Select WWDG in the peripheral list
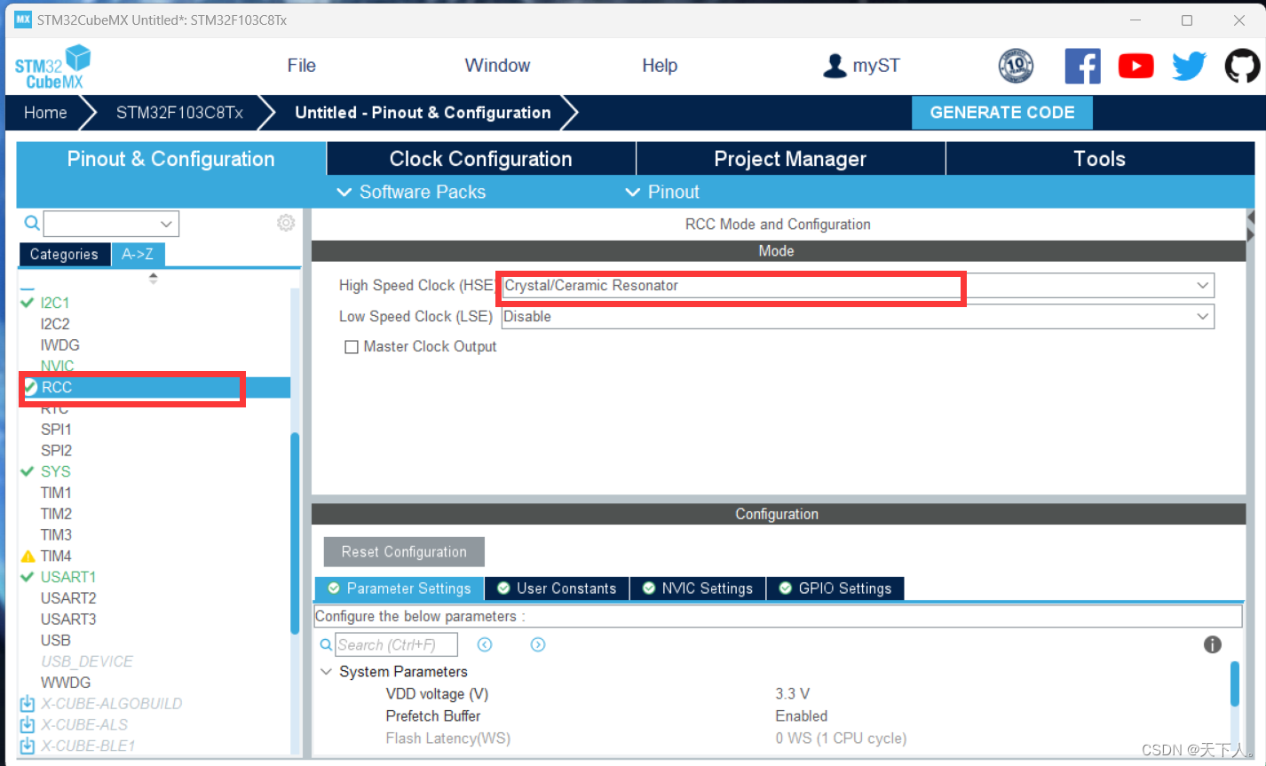Image resolution: width=1266 pixels, height=766 pixels. coord(66,683)
